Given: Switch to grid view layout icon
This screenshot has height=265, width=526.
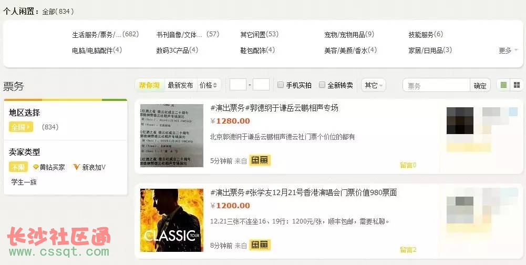Looking at the screenshot, I should pos(517,85).
